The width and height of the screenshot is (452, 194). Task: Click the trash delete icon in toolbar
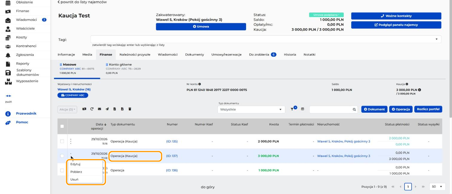(x=130, y=109)
